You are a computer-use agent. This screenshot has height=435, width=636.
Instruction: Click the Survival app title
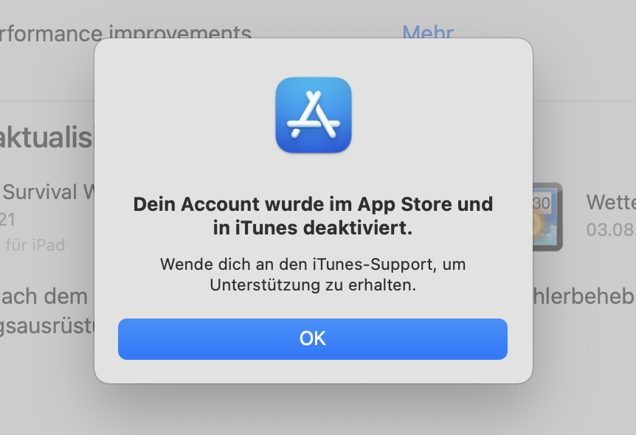click(x=48, y=192)
